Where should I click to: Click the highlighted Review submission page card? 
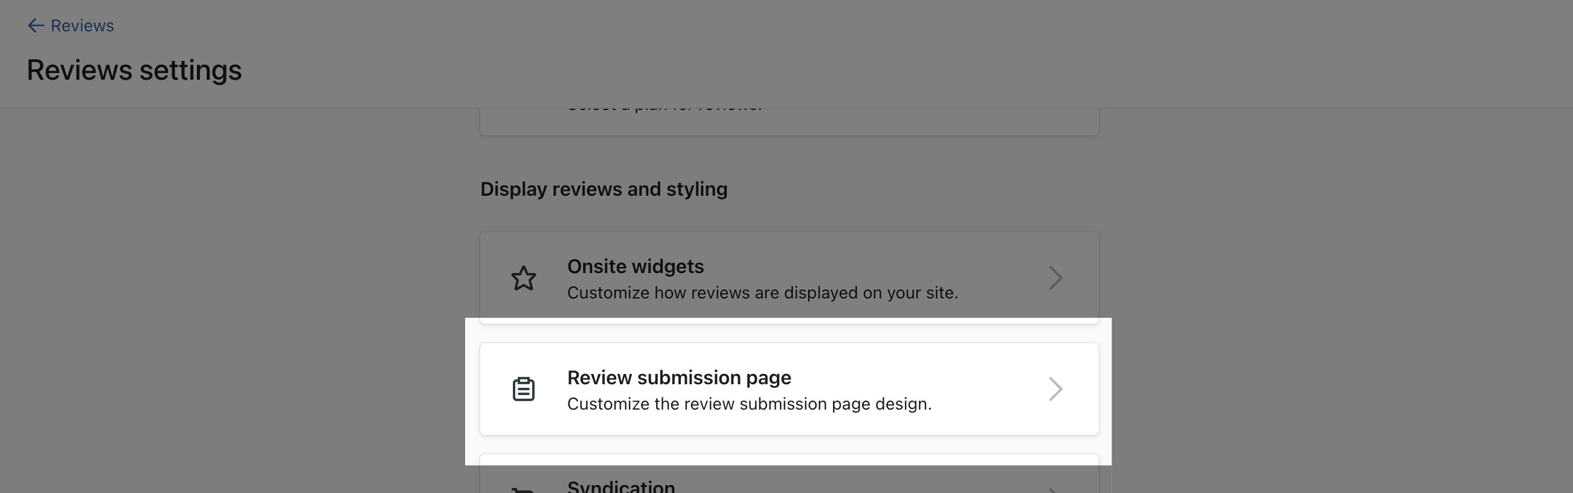click(790, 388)
